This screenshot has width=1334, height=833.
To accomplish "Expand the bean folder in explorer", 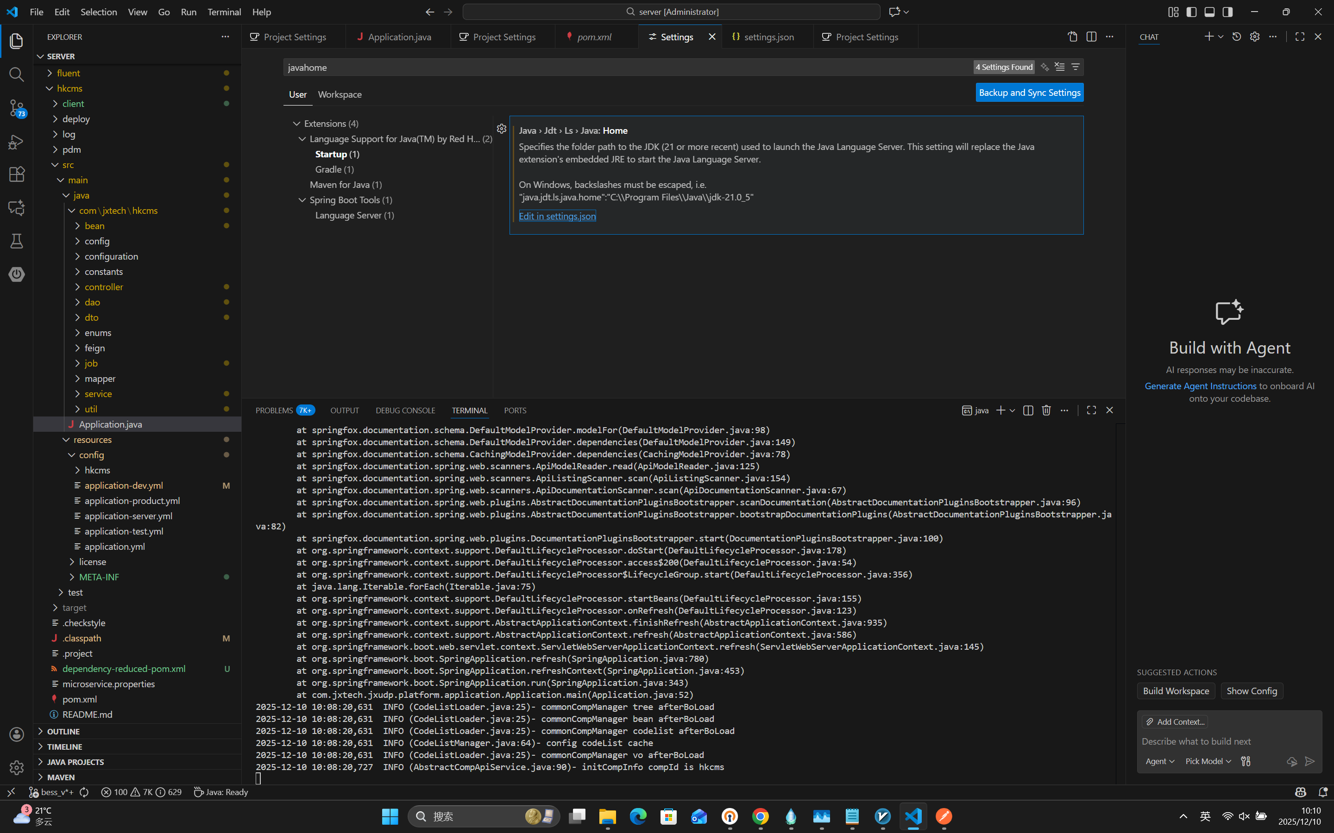I will click(x=94, y=226).
